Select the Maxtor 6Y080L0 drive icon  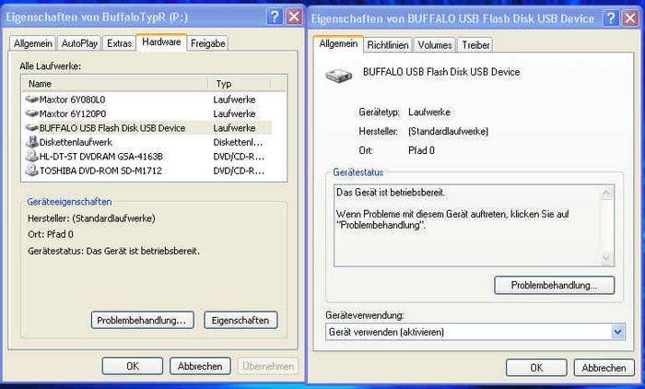pos(31,100)
